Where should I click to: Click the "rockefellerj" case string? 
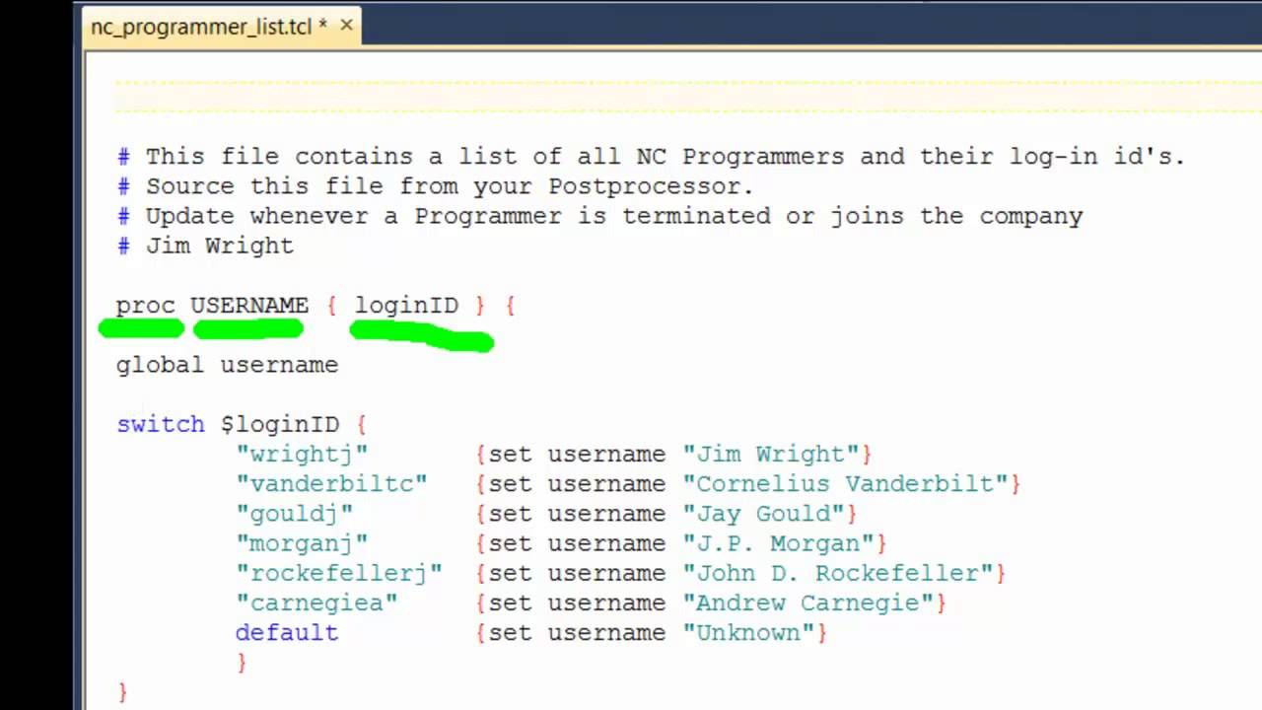[x=339, y=573]
